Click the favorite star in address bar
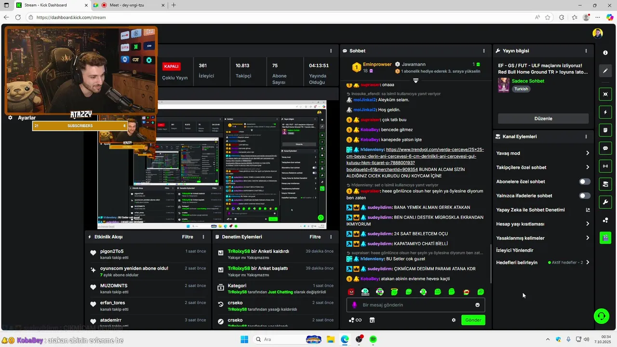 pos(548,17)
